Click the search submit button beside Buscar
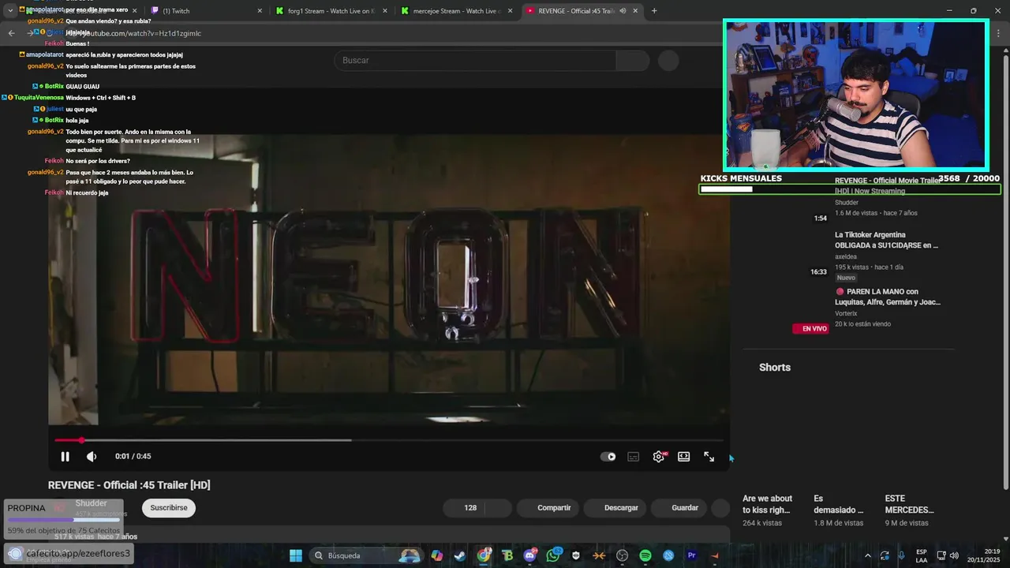Viewport: 1010px width, 568px height. (633, 61)
